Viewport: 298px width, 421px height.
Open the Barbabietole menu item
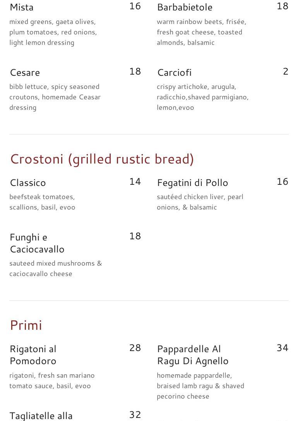coord(185,7)
